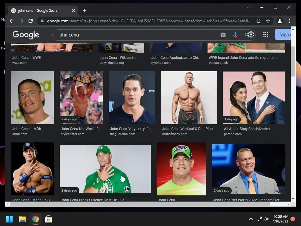
Task: Click the Chrome taskbar icon
Action: coord(35,219)
